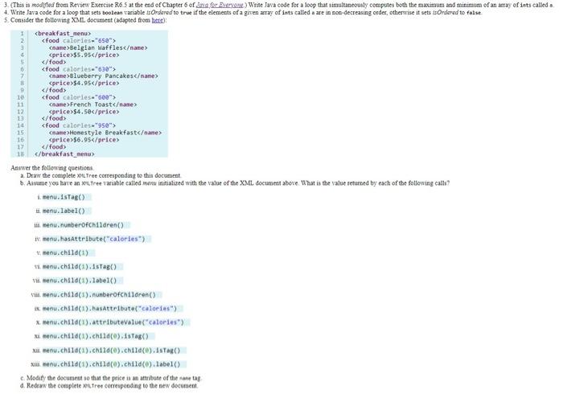The width and height of the screenshot is (563, 394).
Task: Click the closing </breakfast_menu> tag line
Action: 64,154
